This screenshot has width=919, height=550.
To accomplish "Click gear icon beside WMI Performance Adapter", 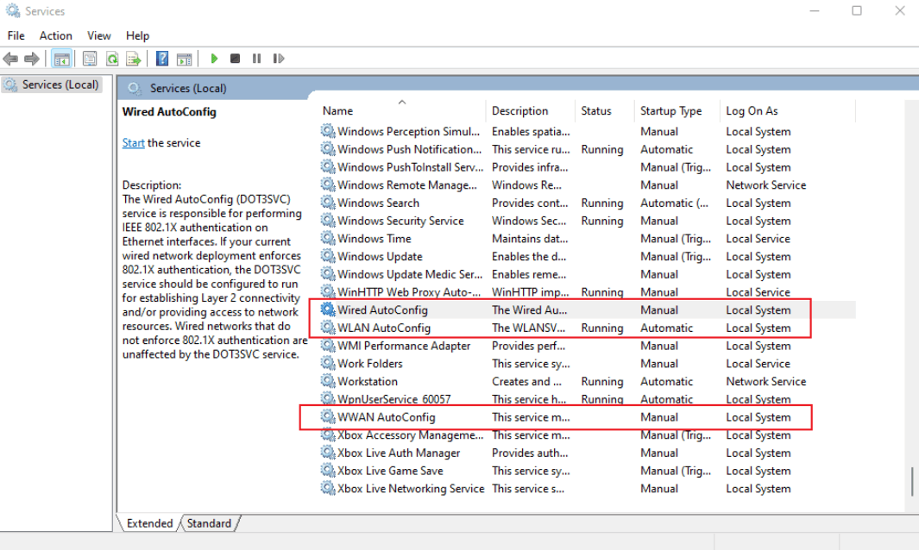I will 328,346.
